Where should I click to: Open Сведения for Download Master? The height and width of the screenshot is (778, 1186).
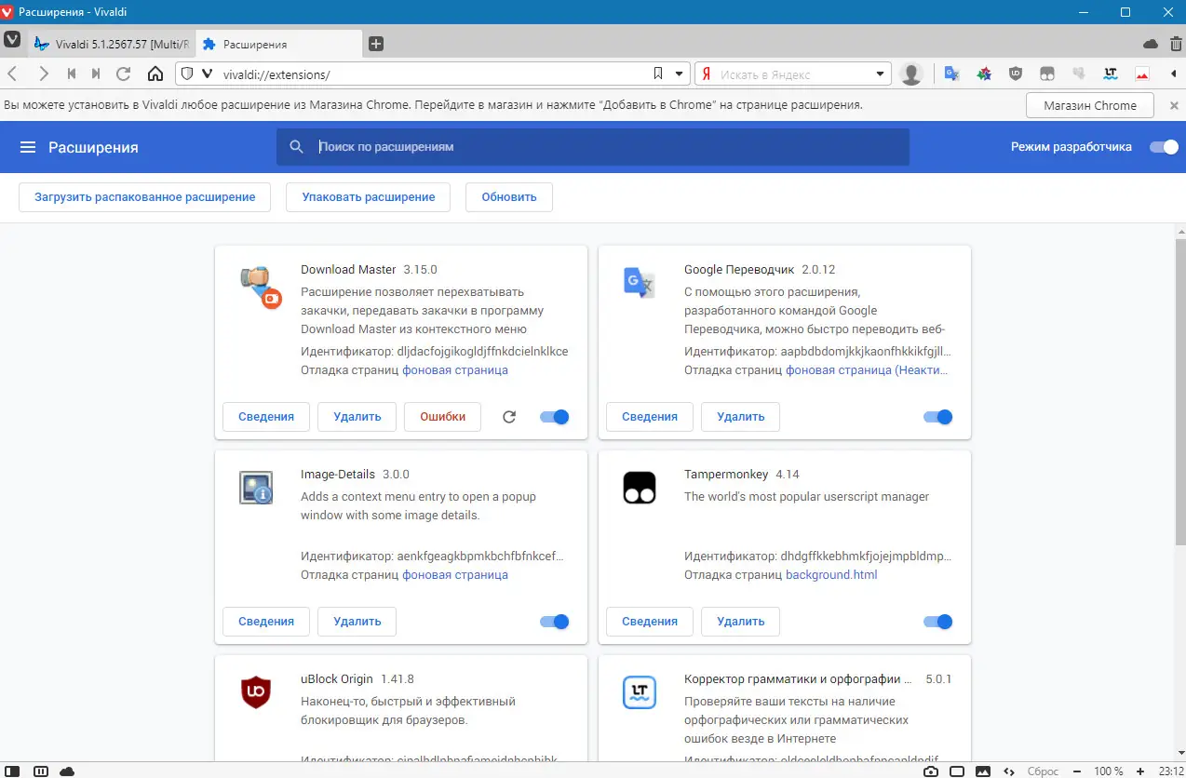pyautogui.click(x=266, y=417)
